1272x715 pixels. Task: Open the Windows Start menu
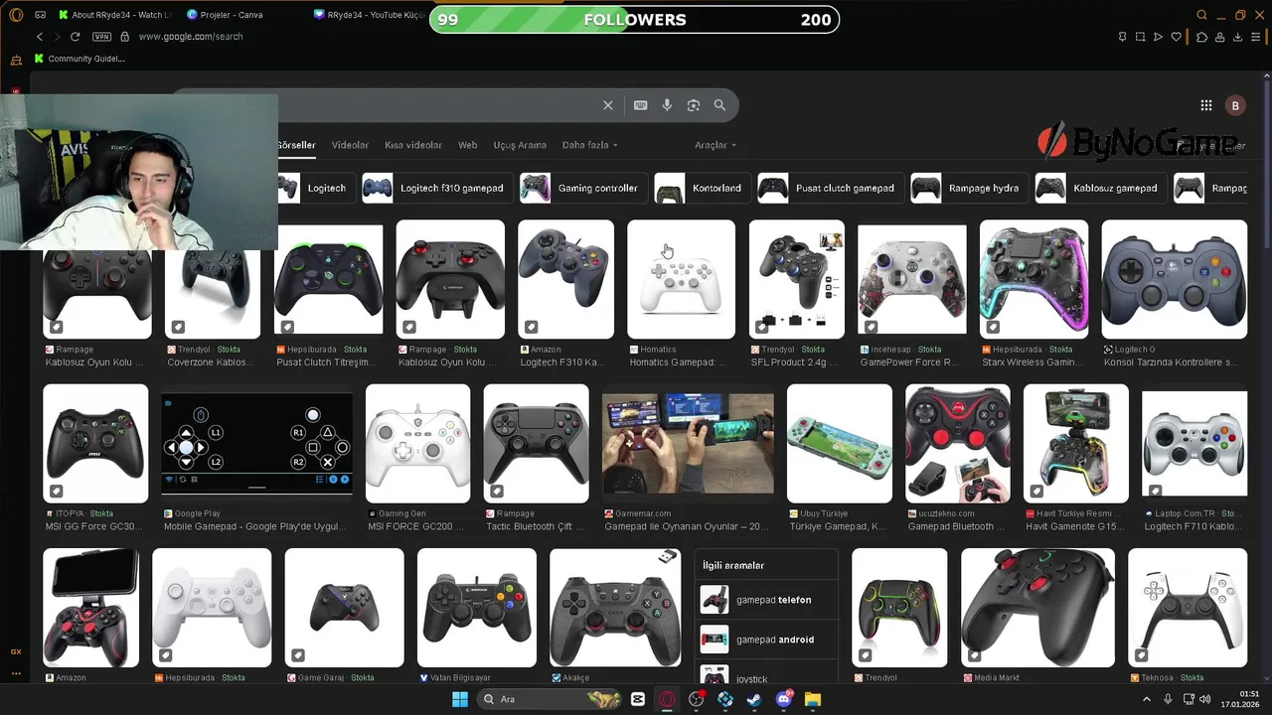(459, 699)
